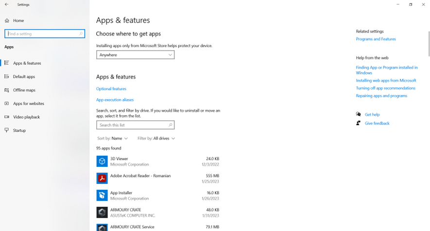Click App execution aliases link
The width and height of the screenshot is (430, 231).
115,100
